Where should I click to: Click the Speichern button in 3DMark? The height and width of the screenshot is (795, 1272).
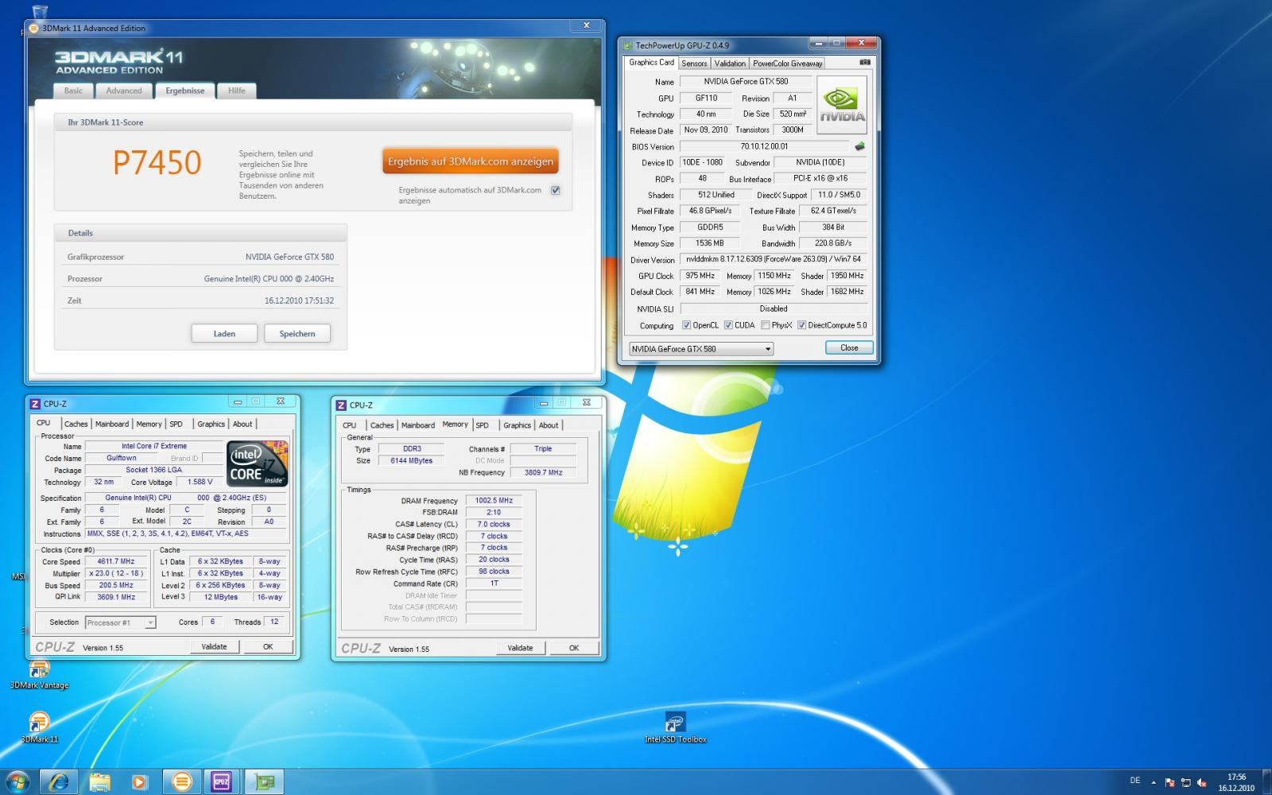[297, 334]
